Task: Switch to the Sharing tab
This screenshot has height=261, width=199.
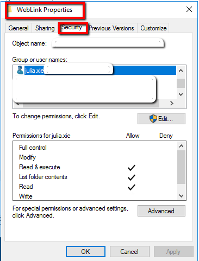Action: (45, 28)
